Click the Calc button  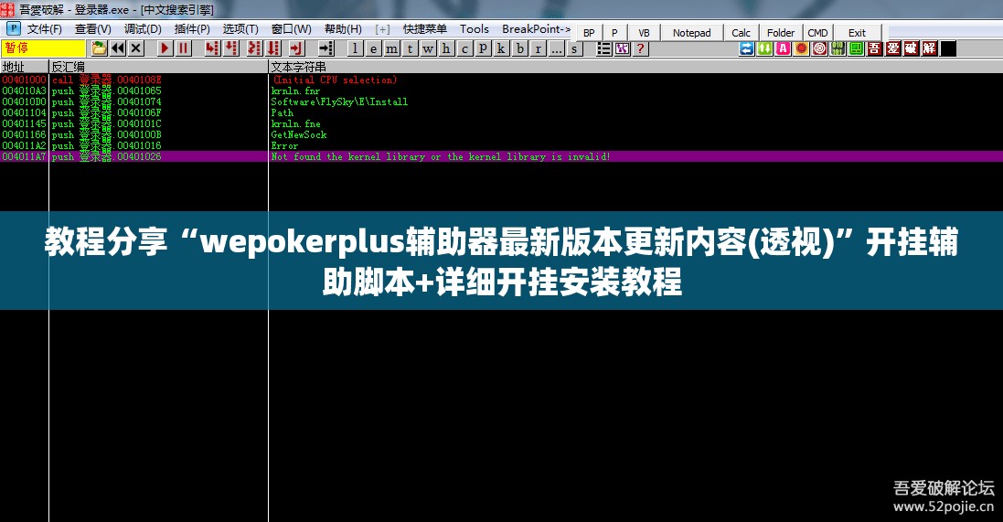click(x=741, y=33)
